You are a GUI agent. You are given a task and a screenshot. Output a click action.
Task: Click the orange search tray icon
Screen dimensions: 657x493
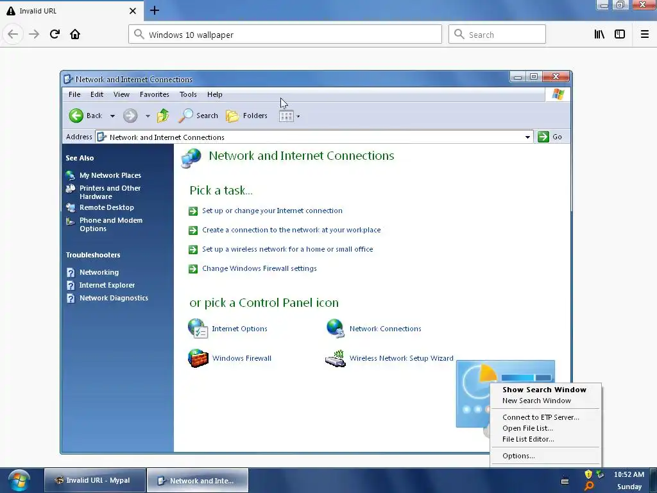coord(589,486)
